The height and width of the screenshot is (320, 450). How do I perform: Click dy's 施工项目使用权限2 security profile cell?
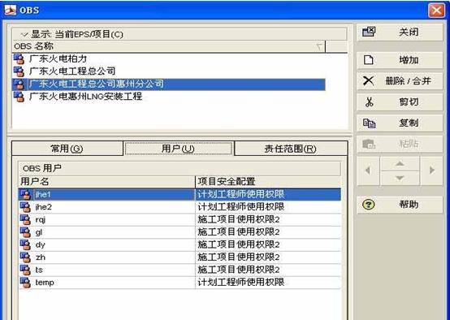pos(268,244)
